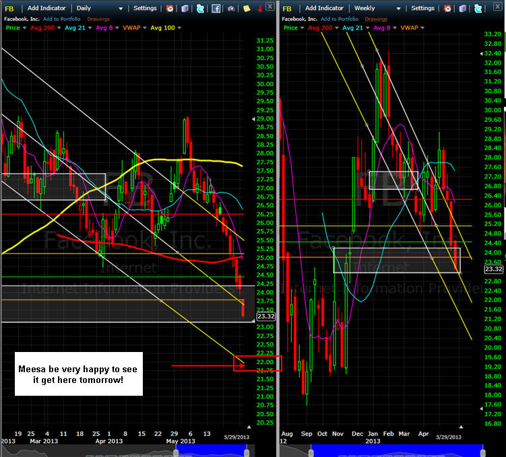Expand Price dropdown arrow in Daily chart
Viewport: 506px width, 457px height.
click(24, 28)
